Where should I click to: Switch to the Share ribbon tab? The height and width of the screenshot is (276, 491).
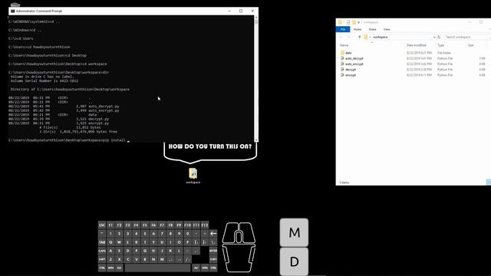pyautogui.click(x=372, y=29)
